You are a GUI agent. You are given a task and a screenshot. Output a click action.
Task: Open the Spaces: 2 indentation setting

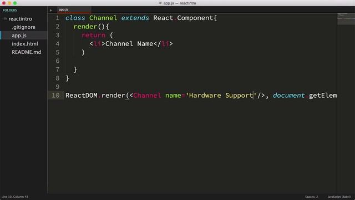point(311,197)
